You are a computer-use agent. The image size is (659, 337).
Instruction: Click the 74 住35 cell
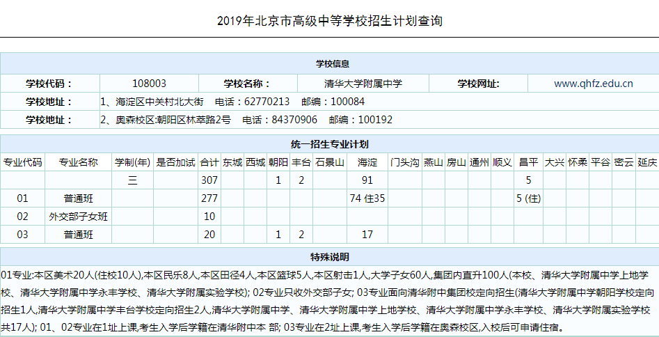coord(367,198)
